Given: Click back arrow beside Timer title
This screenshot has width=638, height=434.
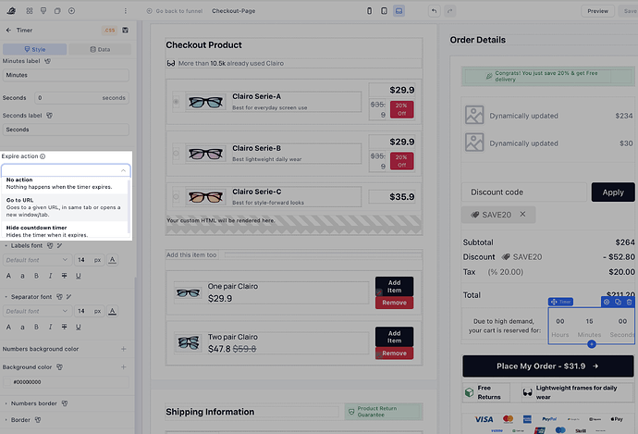Looking at the screenshot, I should pos(7,30).
